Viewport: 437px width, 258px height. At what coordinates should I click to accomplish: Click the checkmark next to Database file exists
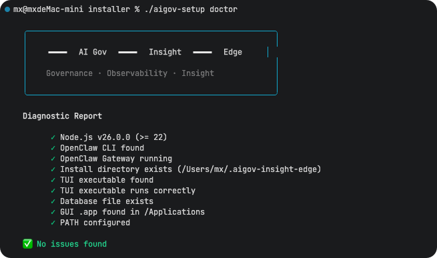pos(53,201)
